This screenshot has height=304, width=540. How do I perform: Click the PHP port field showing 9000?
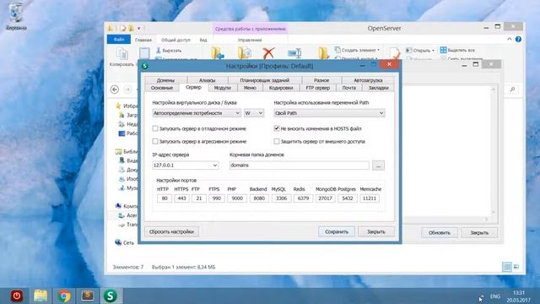click(237, 198)
